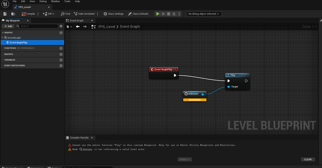Click the graph breadcrumb blueprint icon
This screenshot has width=322, height=168.
93,27
